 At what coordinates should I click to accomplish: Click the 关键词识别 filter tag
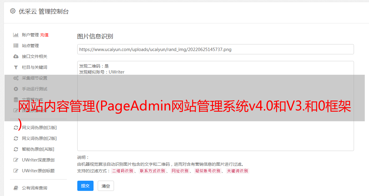(x=238, y=171)
